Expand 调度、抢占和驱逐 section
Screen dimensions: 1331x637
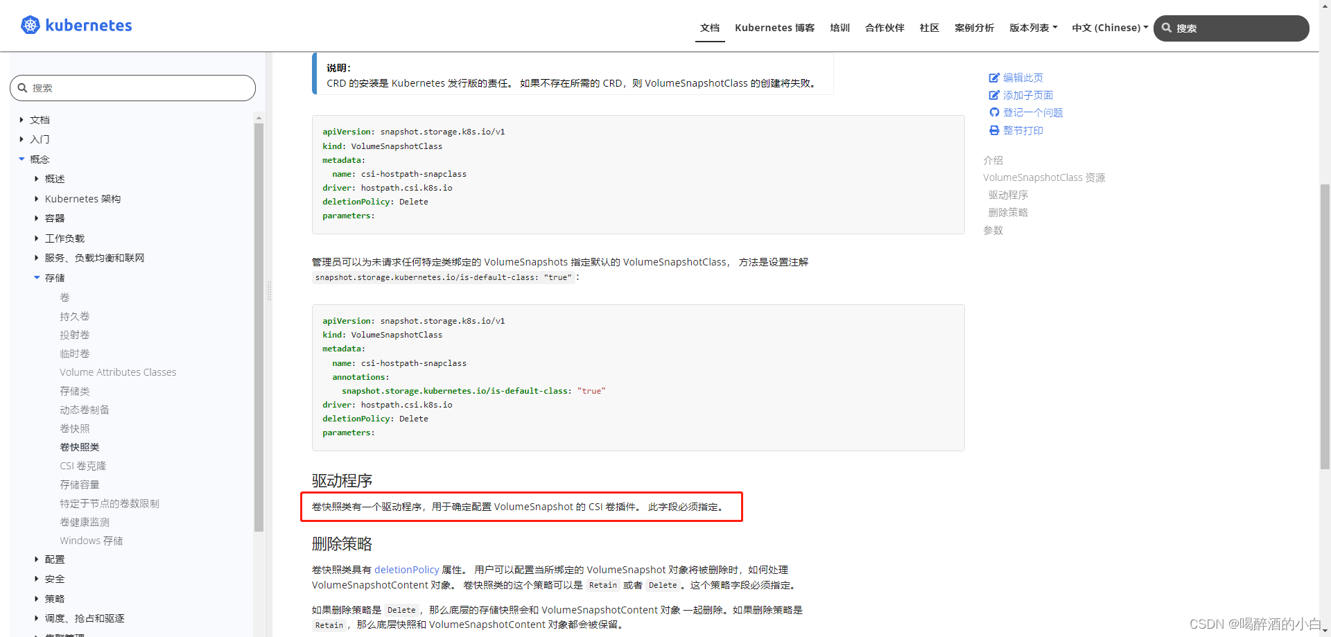pos(37,618)
